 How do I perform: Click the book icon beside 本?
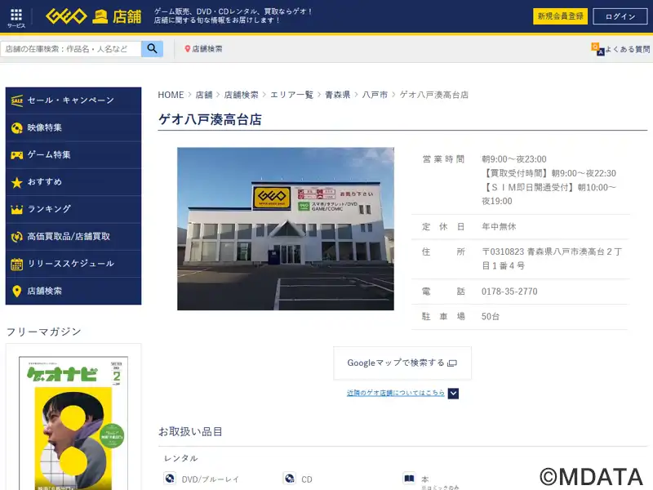click(x=409, y=479)
